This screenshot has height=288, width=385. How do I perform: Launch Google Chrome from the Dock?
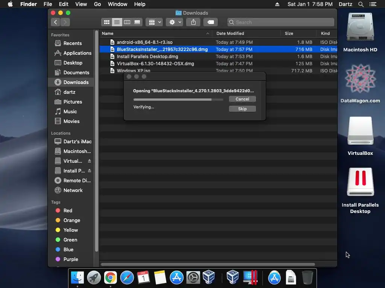111,278
